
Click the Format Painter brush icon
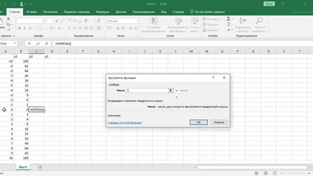pyautogui.click(x=8, y=29)
